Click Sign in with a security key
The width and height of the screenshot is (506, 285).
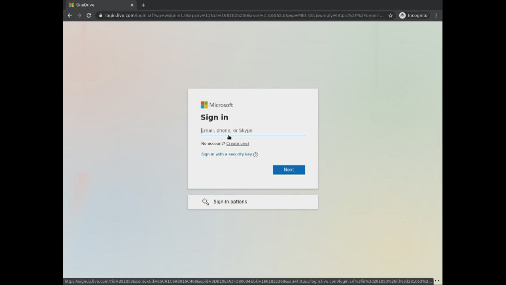(227, 154)
